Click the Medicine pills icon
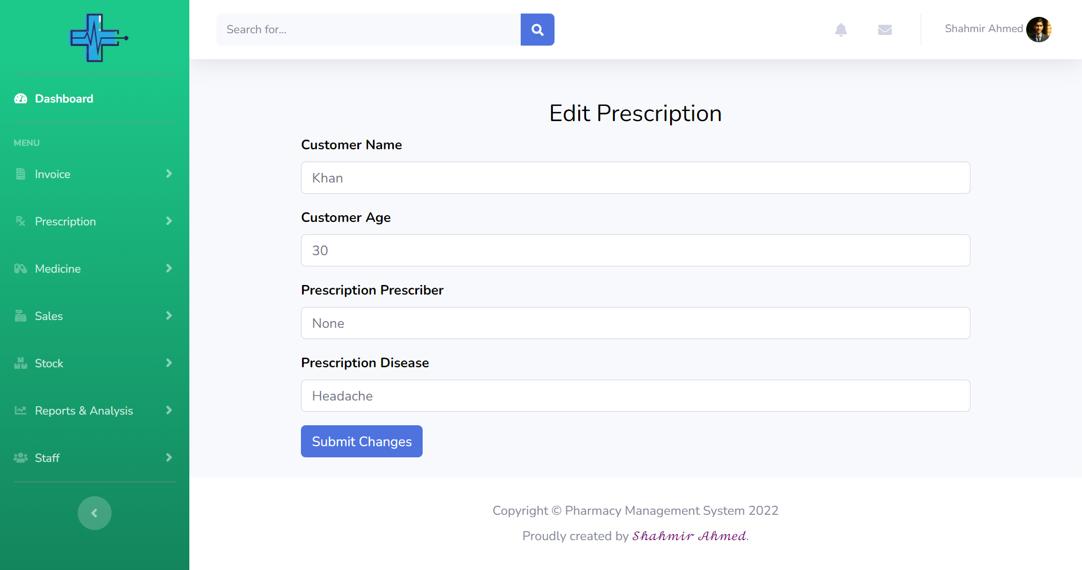 tap(21, 269)
